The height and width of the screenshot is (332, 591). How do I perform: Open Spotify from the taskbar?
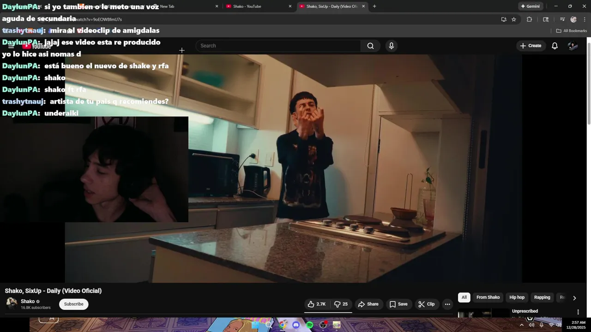(309, 325)
